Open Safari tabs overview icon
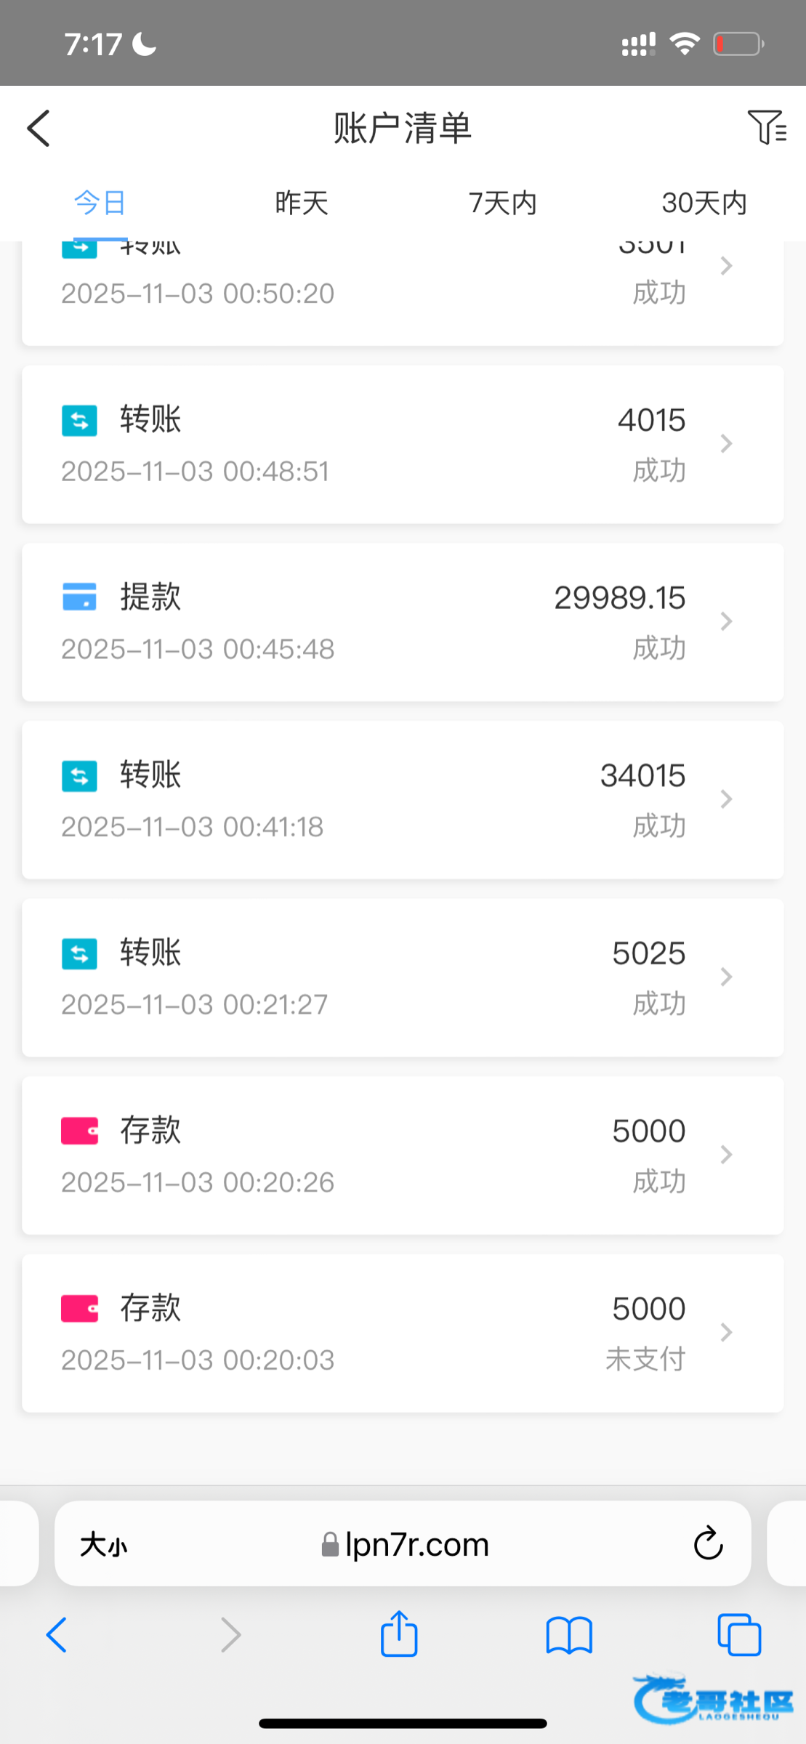Screen dimensions: 806x1744 click(738, 1635)
